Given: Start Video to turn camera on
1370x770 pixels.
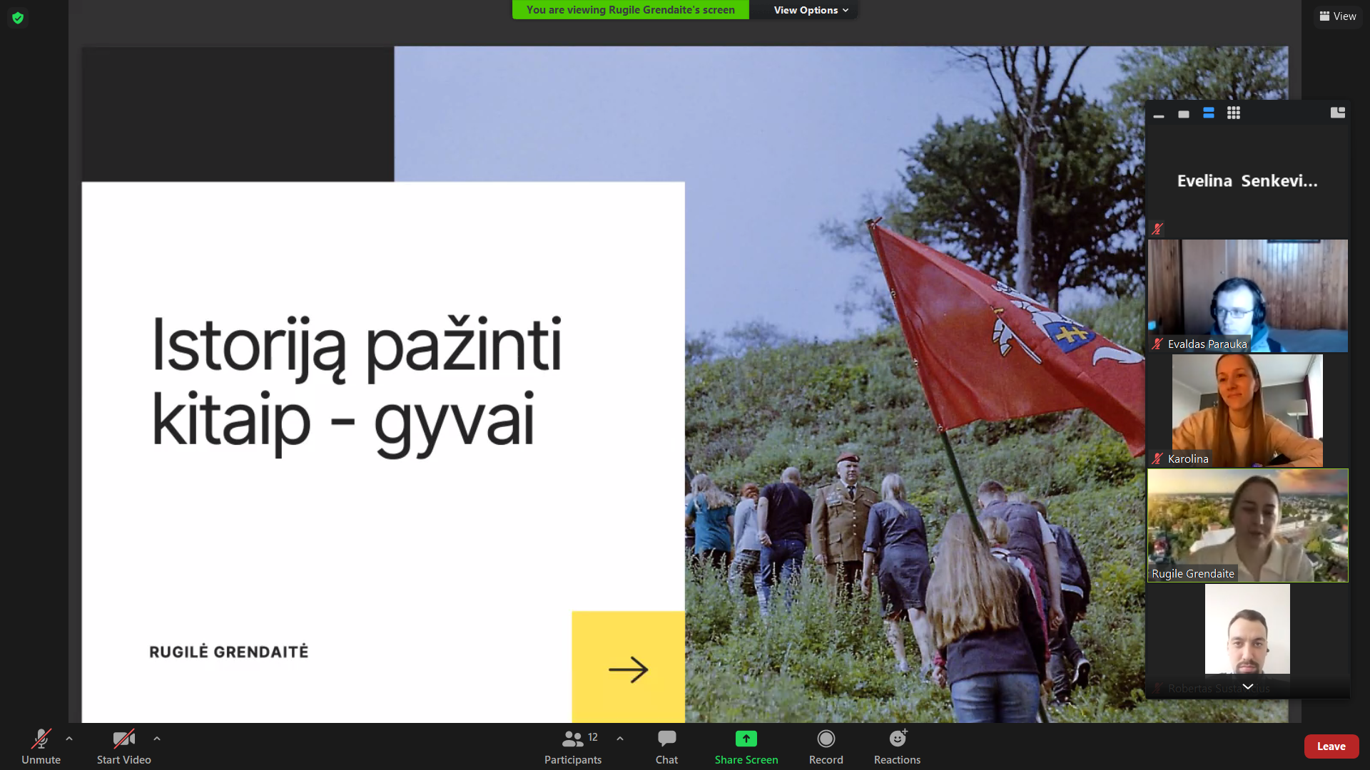Looking at the screenshot, I should pyautogui.click(x=123, y=746).
